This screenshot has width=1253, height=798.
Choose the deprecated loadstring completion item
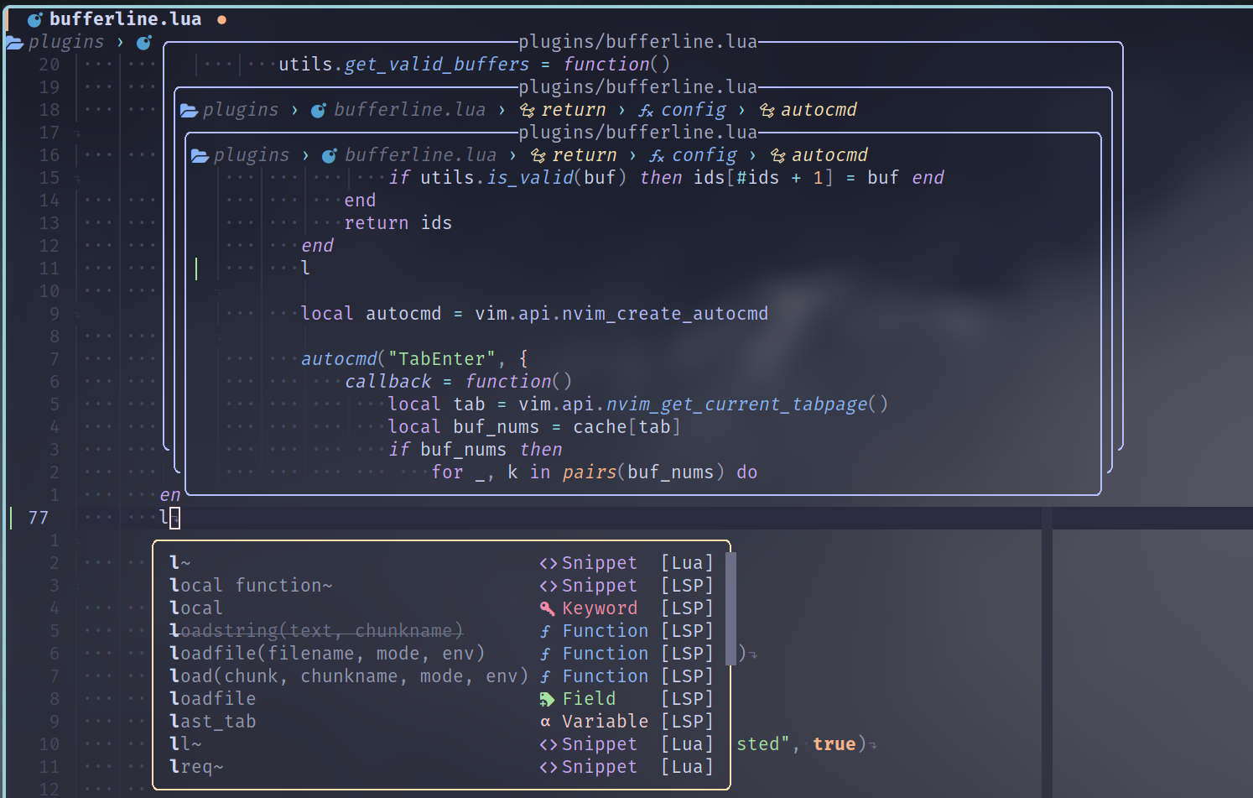pos(315,630)
